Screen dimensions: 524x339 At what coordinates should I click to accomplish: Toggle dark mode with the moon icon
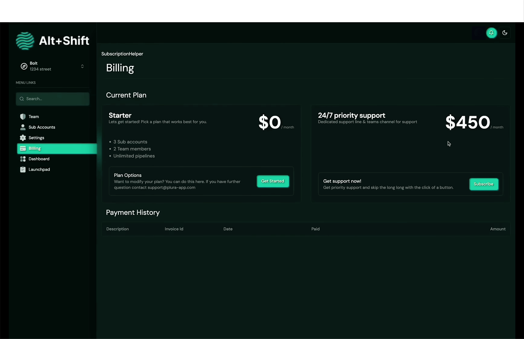pyautogui.click(x=505, y=33)
